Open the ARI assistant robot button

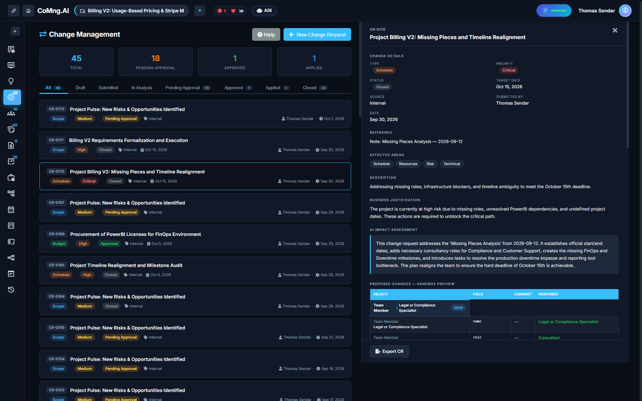pos(264,11)
